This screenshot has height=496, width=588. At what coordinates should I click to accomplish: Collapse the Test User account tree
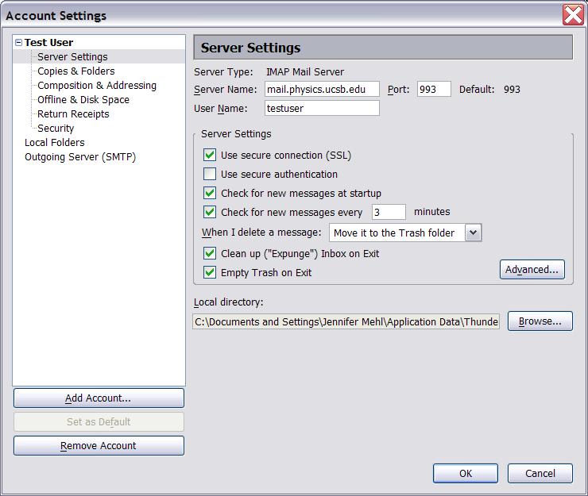(19, 43)
